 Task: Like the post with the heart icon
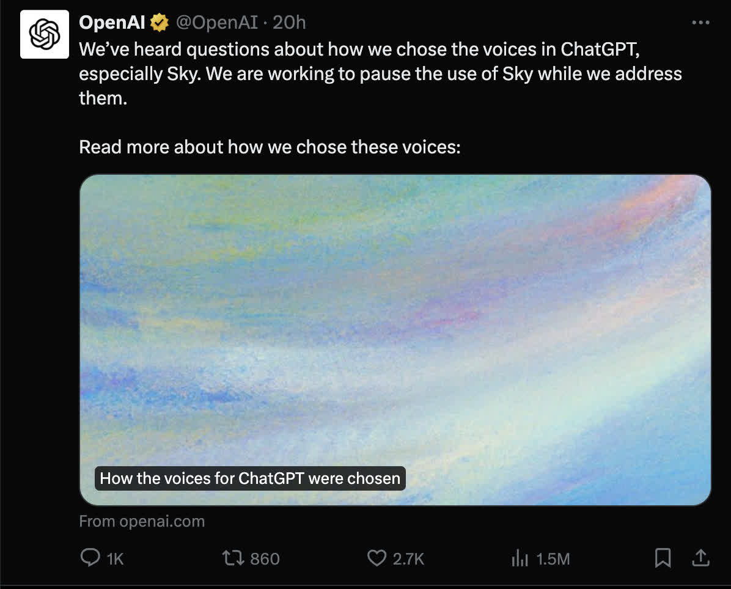(x=377, y=558)
